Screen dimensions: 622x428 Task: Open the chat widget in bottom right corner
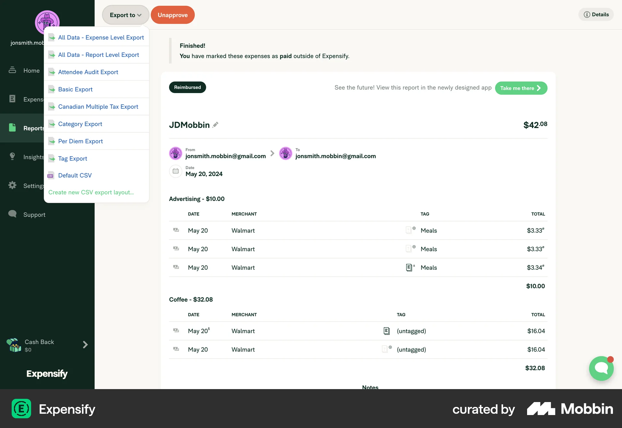tap(601, 368)
